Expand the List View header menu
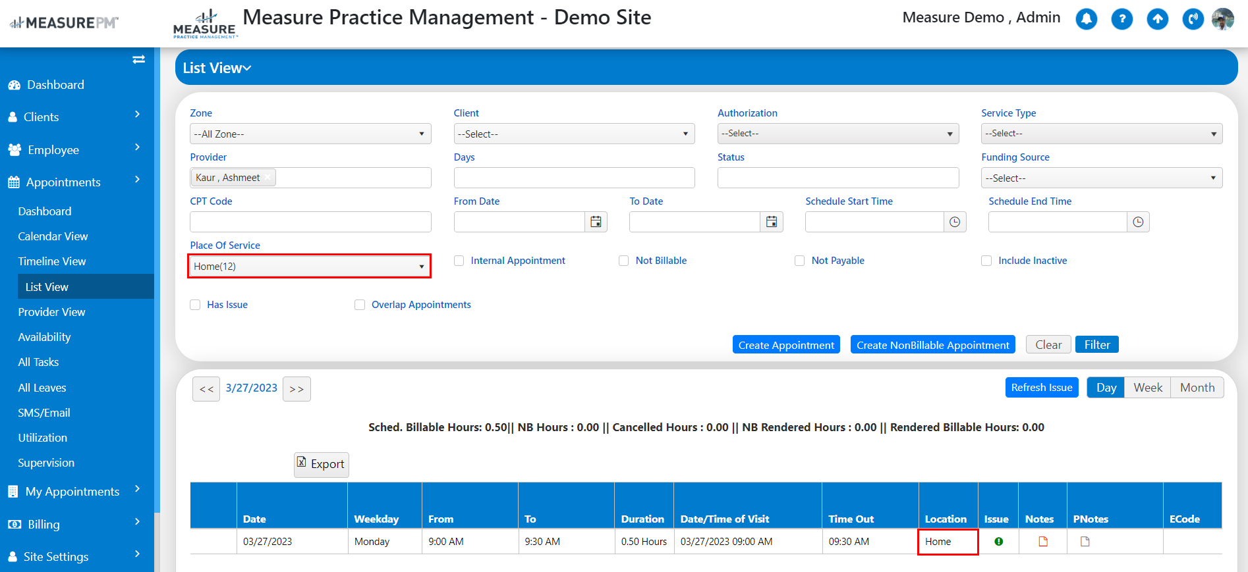Viewport: 1248px width, 572px height. click(x=217, y=68)
